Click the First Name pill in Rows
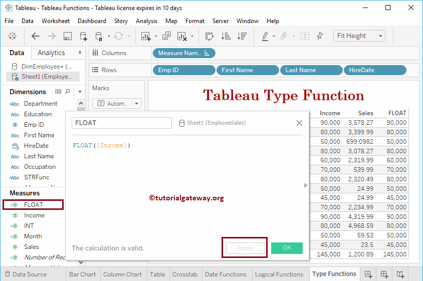This screenshot has height=281, width=423. point(248,70)
